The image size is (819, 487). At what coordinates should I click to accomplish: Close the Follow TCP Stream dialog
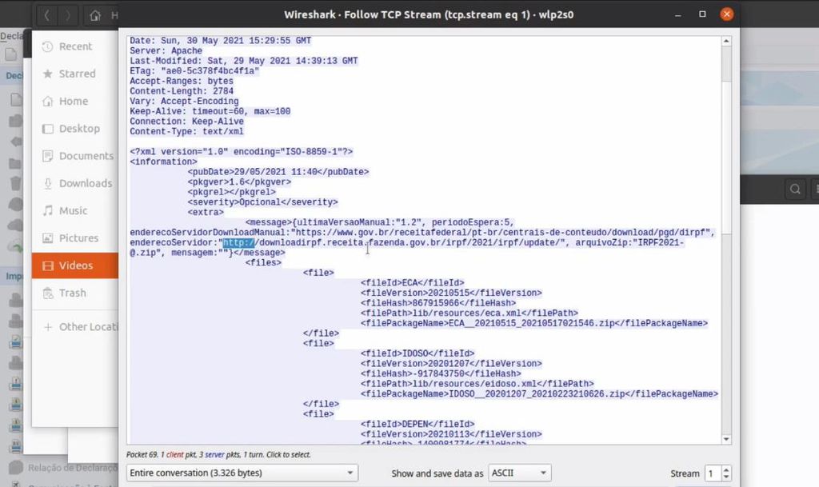(x=726, y=14)
